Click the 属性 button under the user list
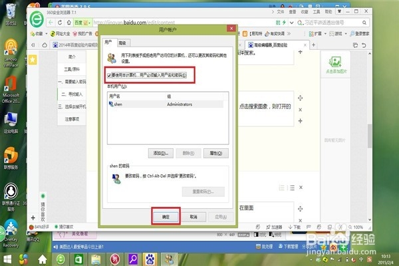 [215, 153]
